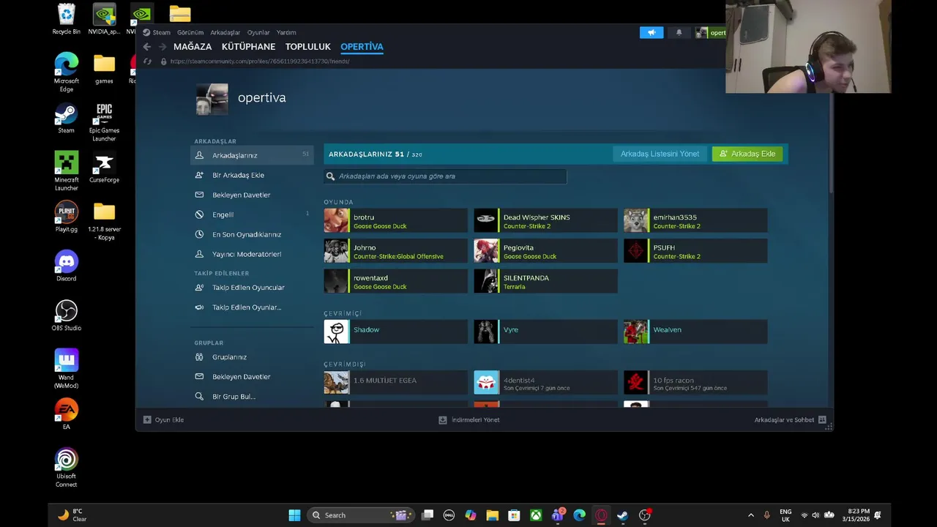Screen dimensions: 937x527
Task: Open CurseForge desktop icon
Action: pos(104,167)
